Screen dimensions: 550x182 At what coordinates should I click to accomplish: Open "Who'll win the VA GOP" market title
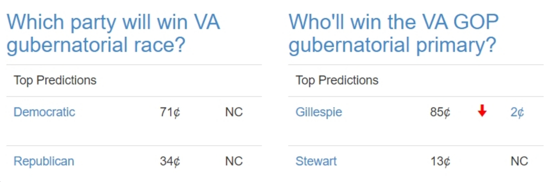click(394, 22)
